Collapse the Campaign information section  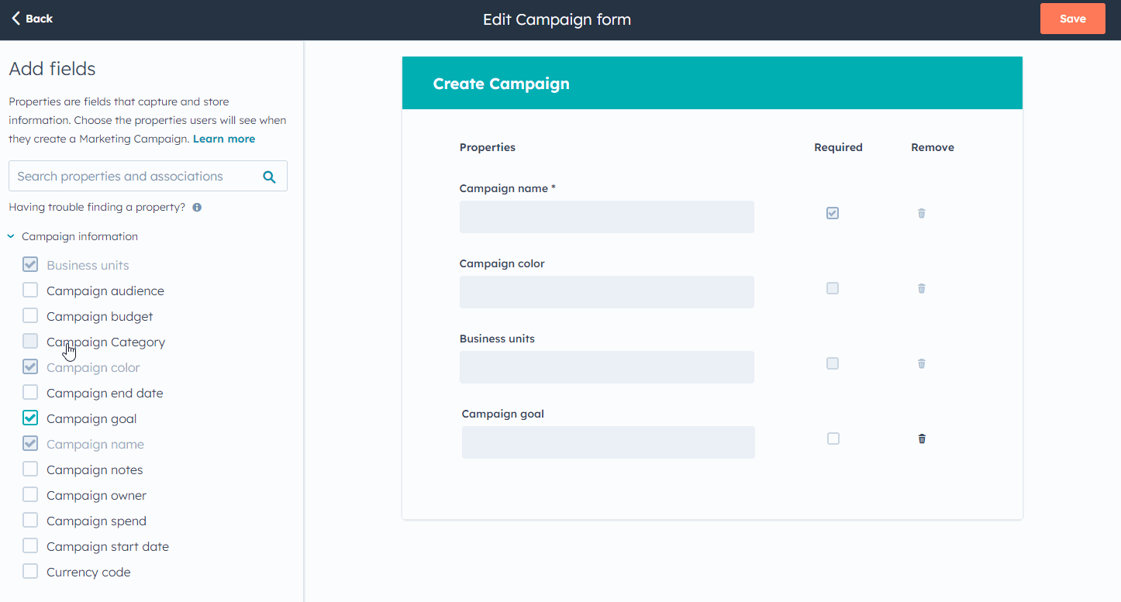[11, 236]
